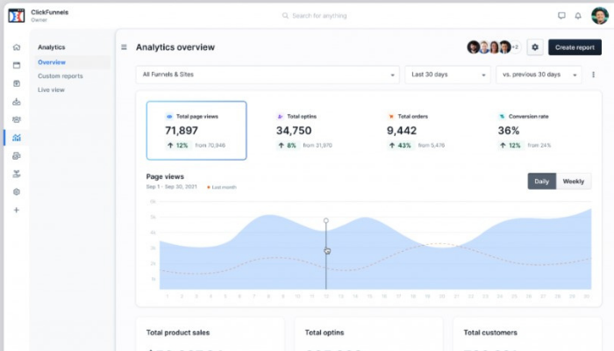Click the bottom Total optins card title
Viewport: 614px width, 351px height.
pos(325,333)
